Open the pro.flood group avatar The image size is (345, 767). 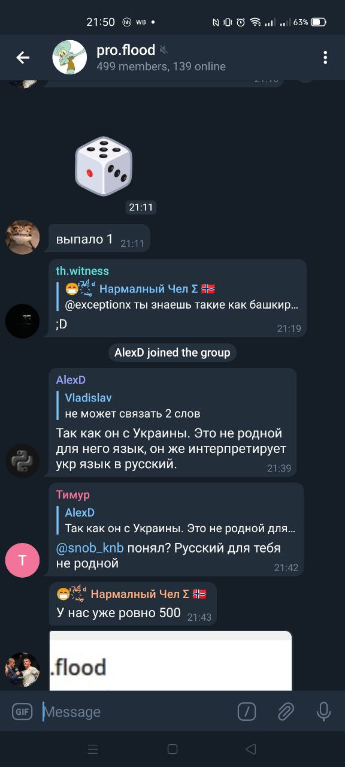tap(69, 58)
